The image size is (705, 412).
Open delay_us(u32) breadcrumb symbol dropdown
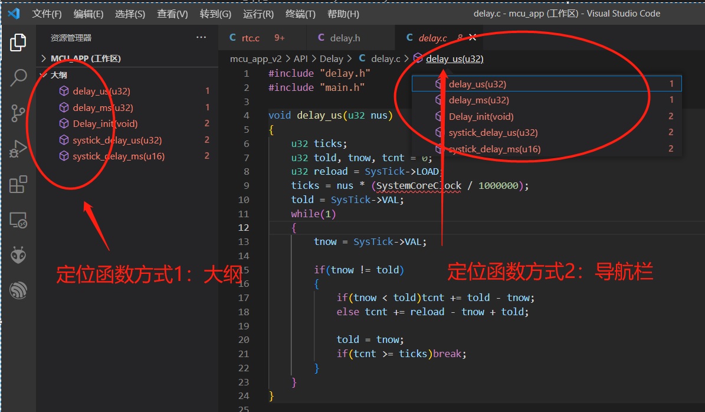454,58
